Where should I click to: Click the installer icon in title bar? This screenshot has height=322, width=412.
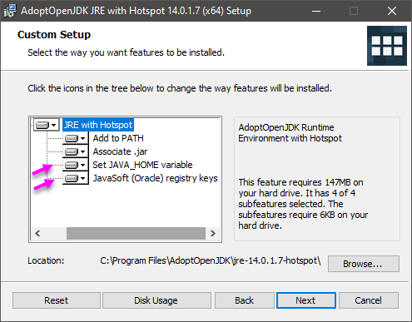[10, 11]
